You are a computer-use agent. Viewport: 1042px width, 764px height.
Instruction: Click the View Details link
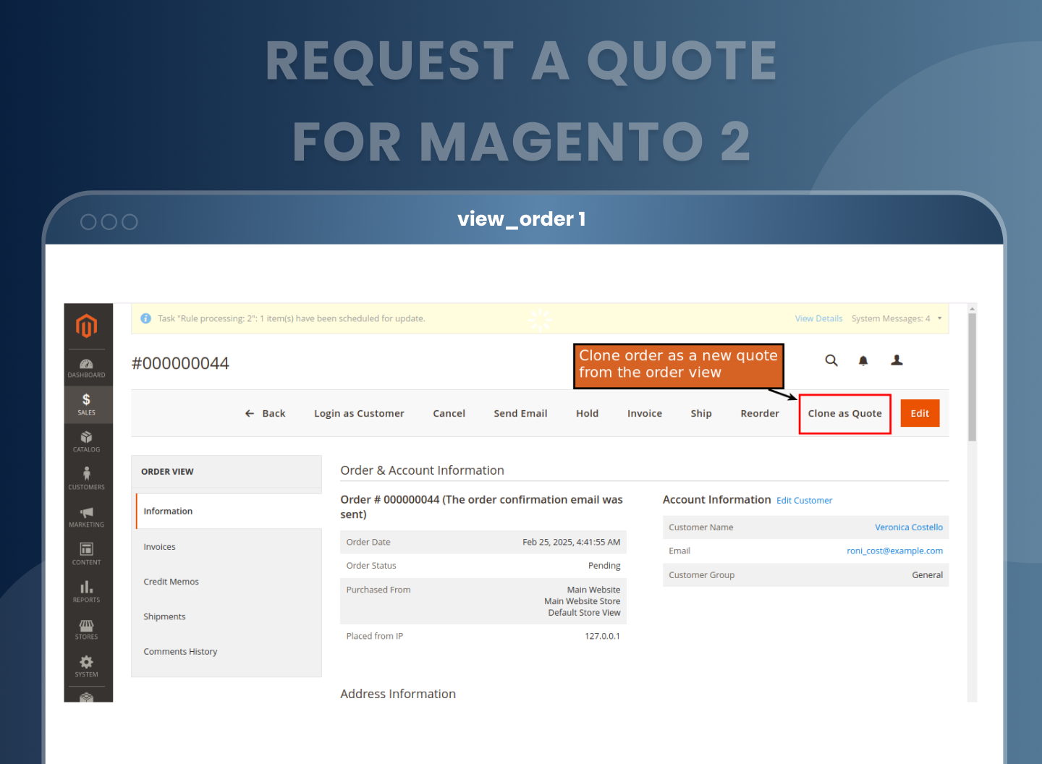(x=818, y=318)
